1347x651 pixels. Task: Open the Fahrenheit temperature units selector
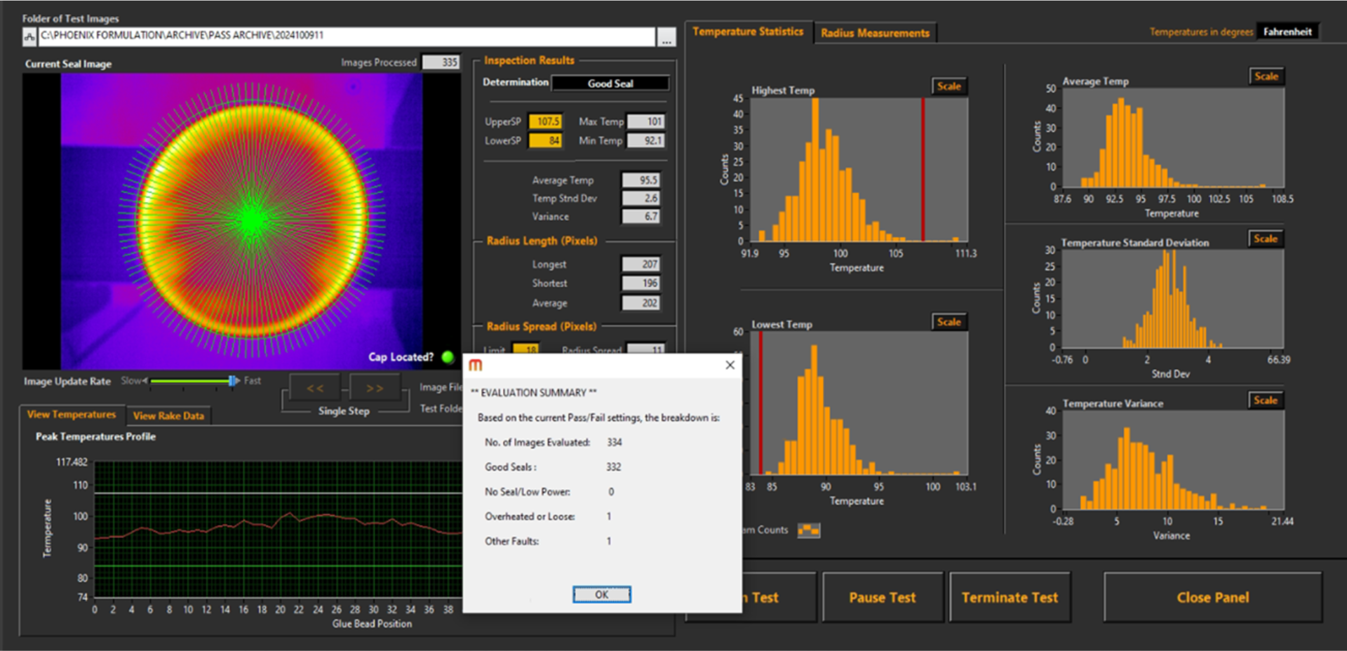1287,32
